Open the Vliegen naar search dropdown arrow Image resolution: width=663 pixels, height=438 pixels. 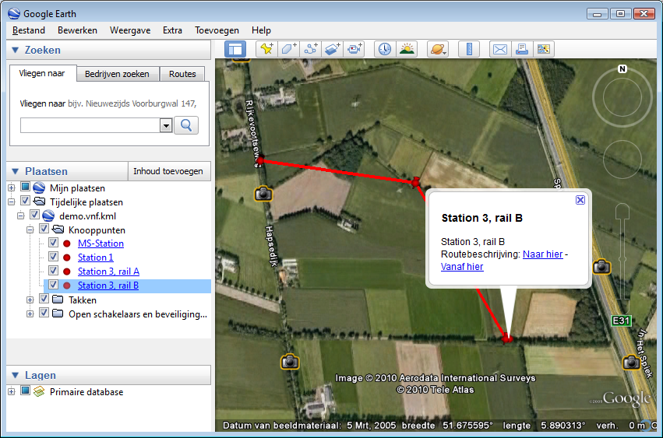(x=165, y=125)
